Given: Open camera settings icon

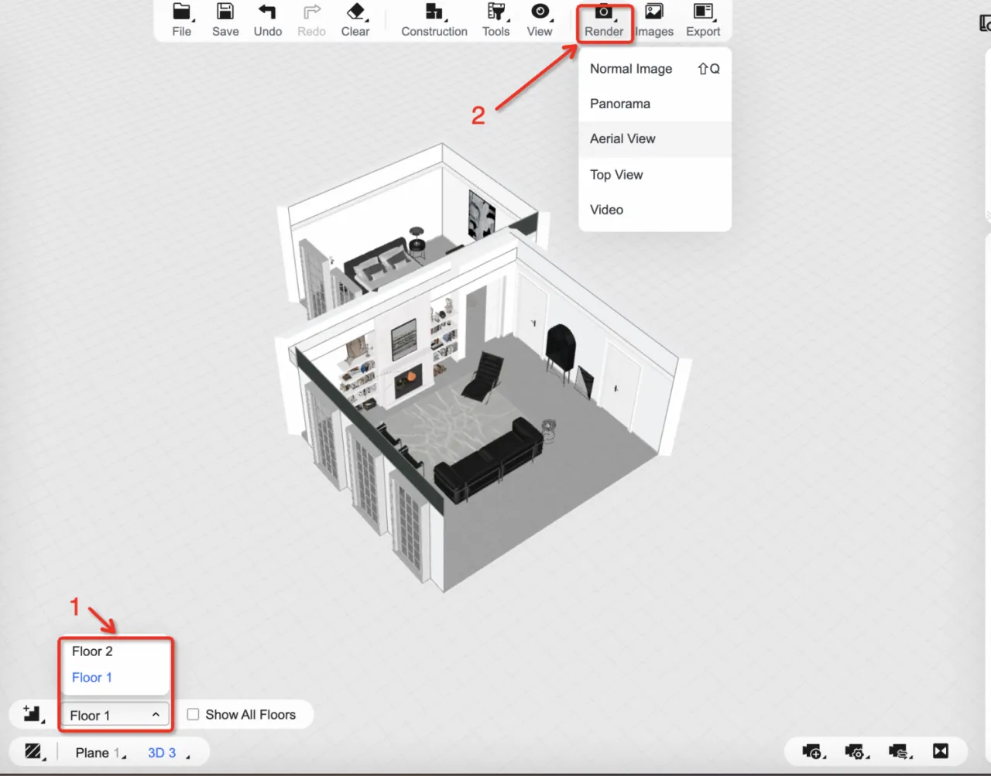Looking at the screenshot, I should click(856, 751).
